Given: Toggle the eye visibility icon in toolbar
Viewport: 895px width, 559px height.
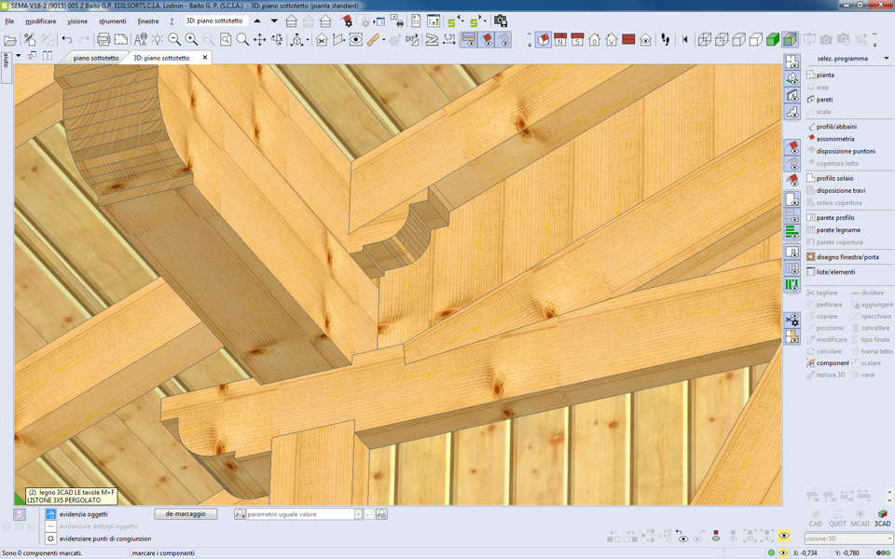Looking at the screenshot, I should [x=355, y=40].
